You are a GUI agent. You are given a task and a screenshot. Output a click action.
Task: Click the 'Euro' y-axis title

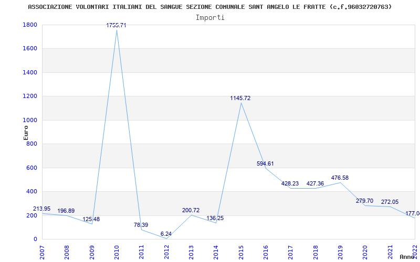(26, 133)
